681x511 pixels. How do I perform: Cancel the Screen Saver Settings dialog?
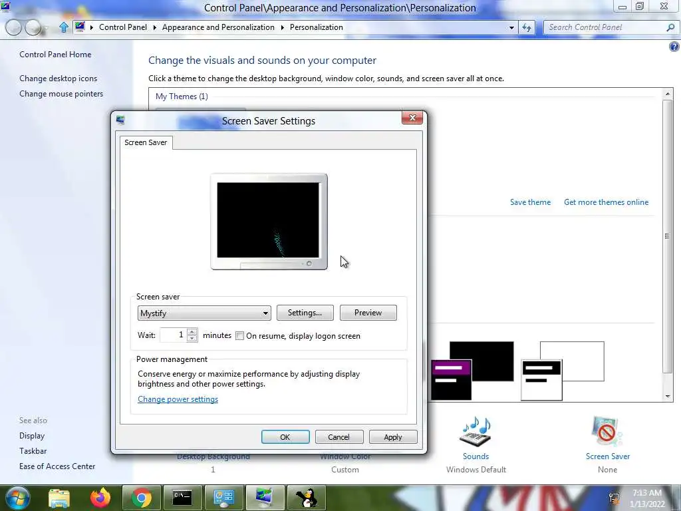pyautogui.click(x=339, y=437)
